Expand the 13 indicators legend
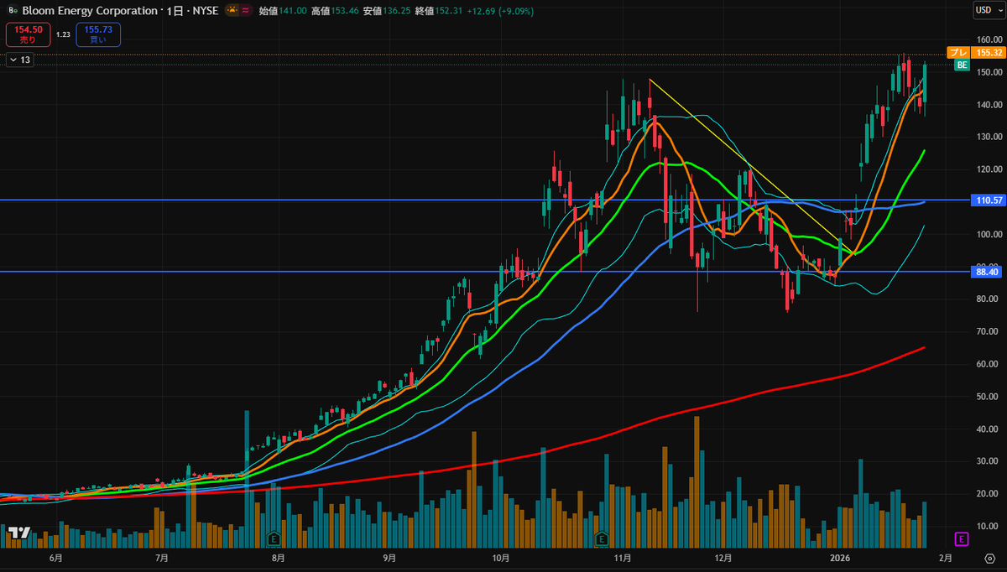The width and height of the screenshot is (1007, 572). pos(19,60)
